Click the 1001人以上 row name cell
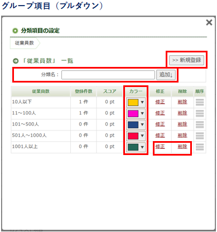217x232 pixels. (x=41, y=147)
